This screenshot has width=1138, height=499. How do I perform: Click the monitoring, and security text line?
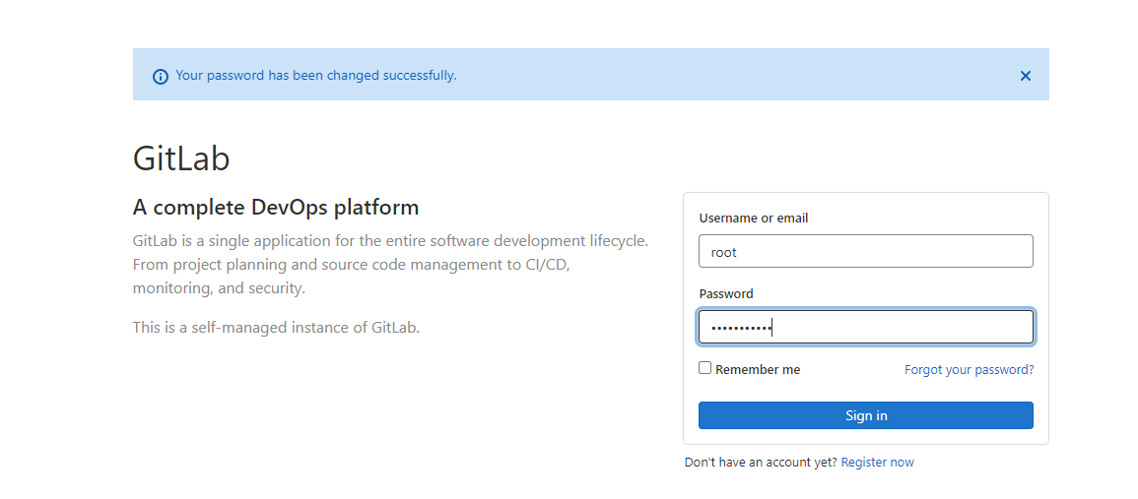click(x=219, y=288)
